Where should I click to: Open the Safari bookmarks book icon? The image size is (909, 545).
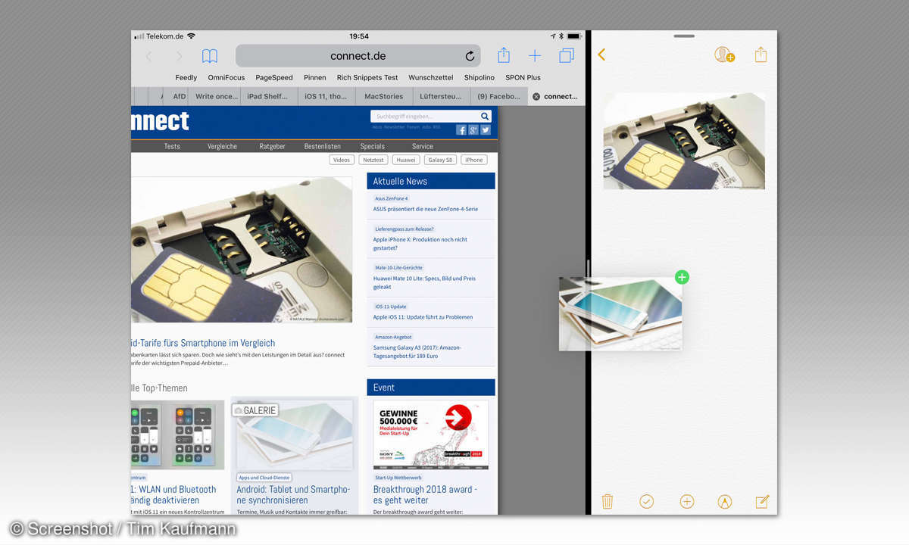pos(210,56)
